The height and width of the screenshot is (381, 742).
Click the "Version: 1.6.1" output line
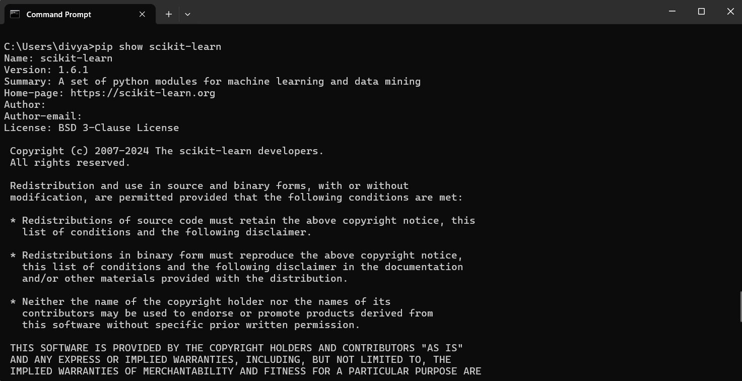46,70
